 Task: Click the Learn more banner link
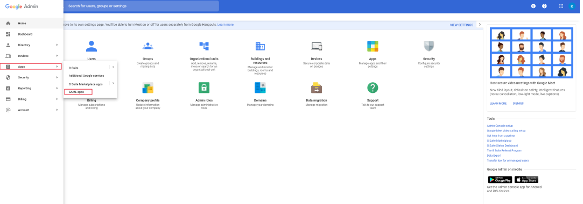226,25
